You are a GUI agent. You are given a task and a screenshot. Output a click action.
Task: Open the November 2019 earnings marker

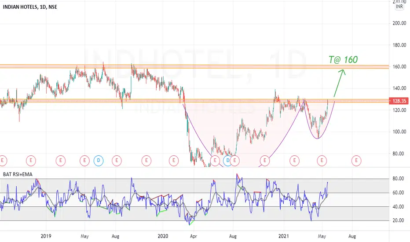146,160
